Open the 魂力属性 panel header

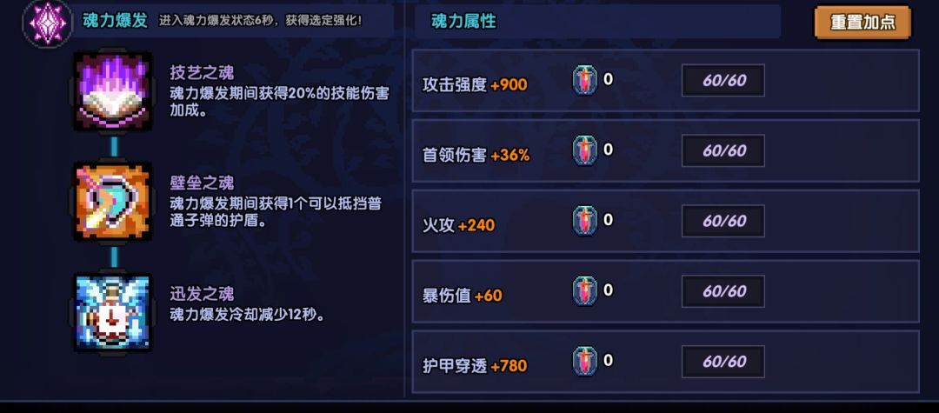pos(463,22)
